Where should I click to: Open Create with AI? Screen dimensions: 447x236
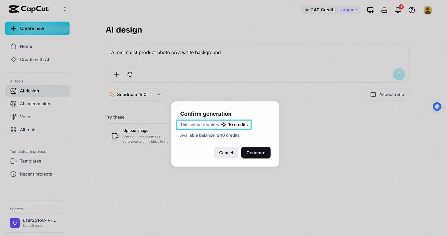[x=37, y=60]
